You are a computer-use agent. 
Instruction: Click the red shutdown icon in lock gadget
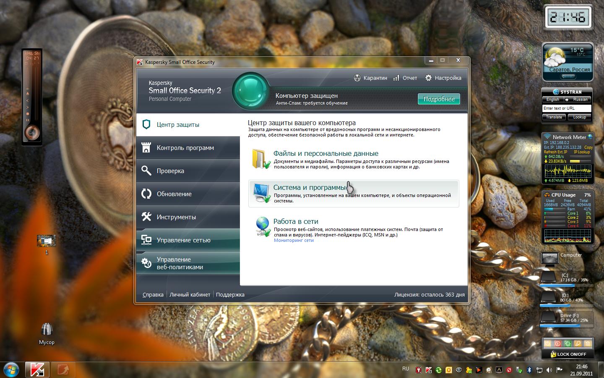pos(558,344)
